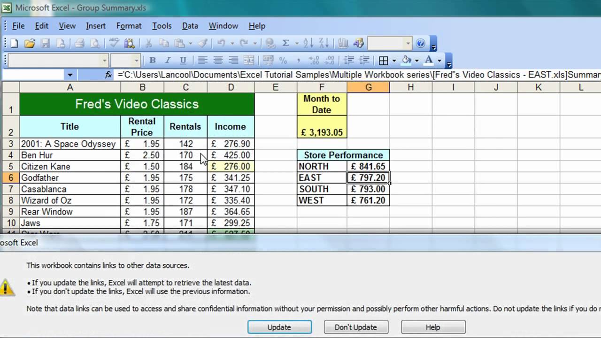Sort ascending A to Z

click(309, 44)
